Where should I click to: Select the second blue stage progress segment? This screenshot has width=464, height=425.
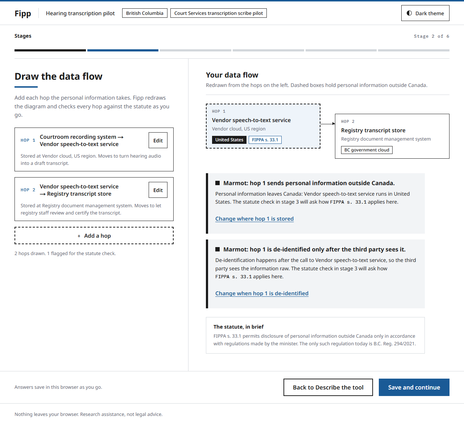point(123,50)
